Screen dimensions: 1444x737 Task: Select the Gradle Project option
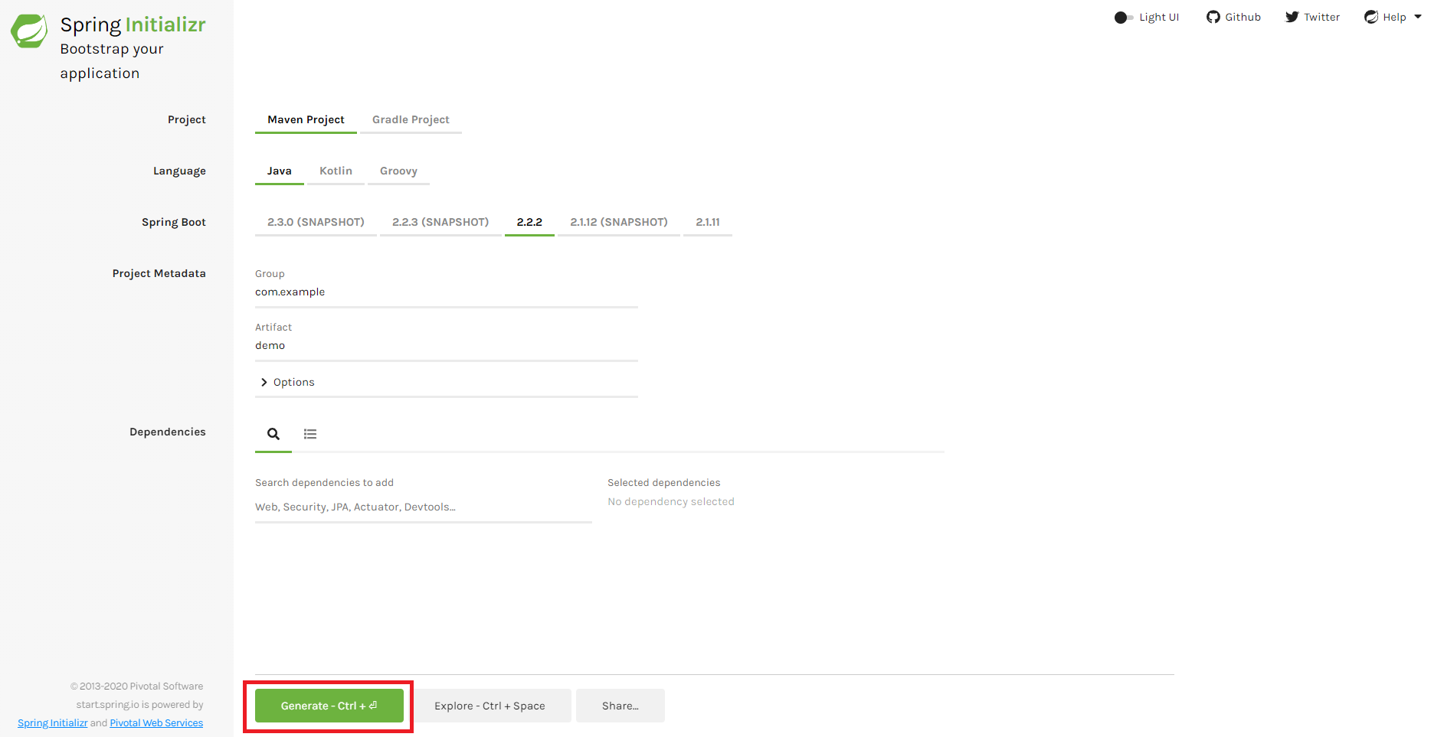[411, 120]
